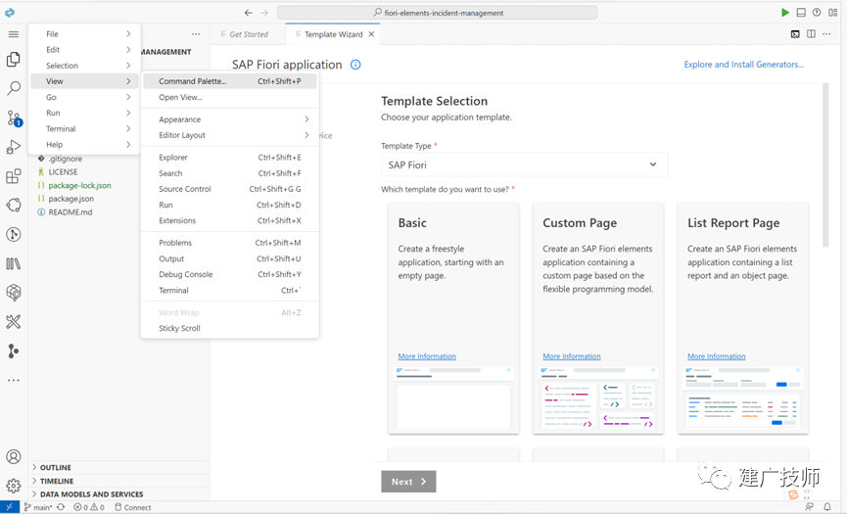The width and height of the screenshot is (847, 514).
Task: Open the Help menu
Action: coord(84,144)
